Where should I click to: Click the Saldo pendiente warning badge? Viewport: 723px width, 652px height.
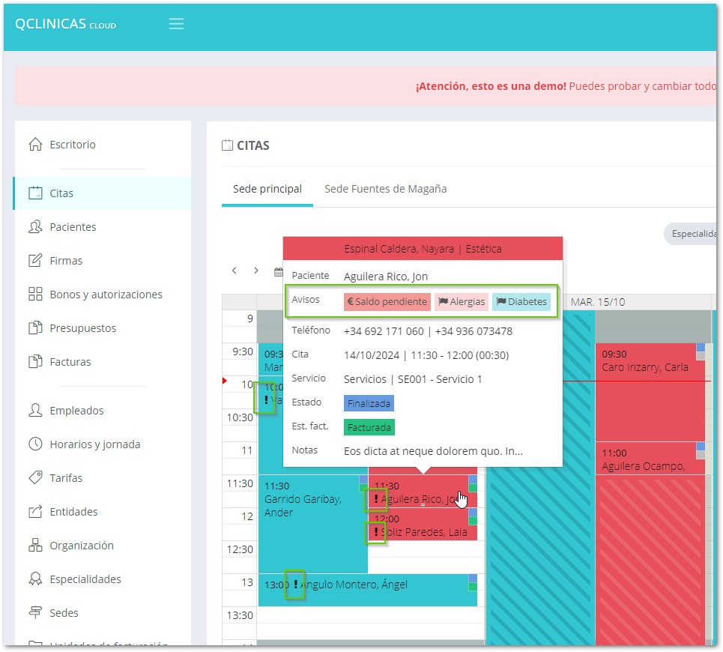click(x=387, y=302)
